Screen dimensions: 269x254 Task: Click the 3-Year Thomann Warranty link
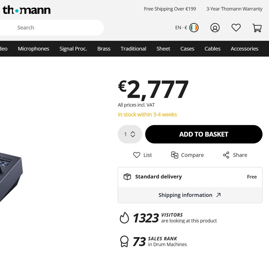(234, 9)
